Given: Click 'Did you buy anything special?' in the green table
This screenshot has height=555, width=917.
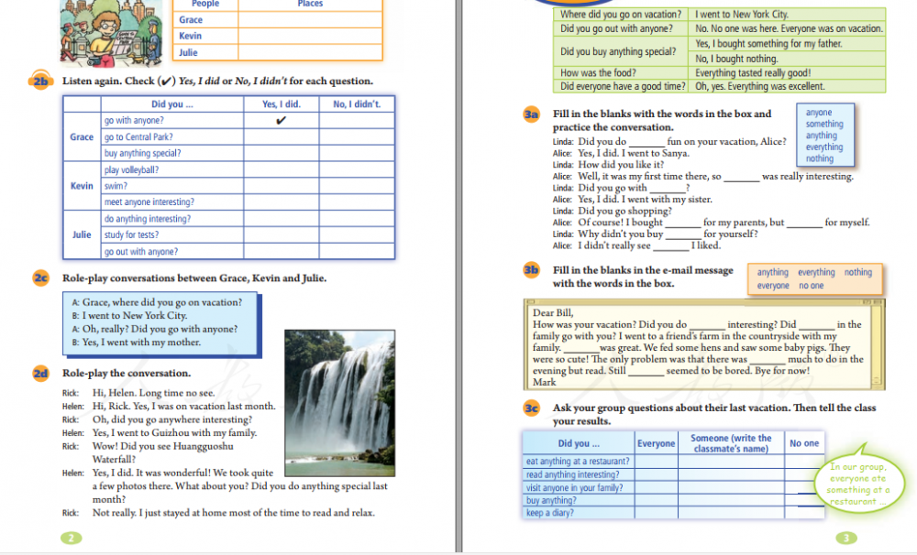Looking at the screenshot, I should (x=618, y=51).
